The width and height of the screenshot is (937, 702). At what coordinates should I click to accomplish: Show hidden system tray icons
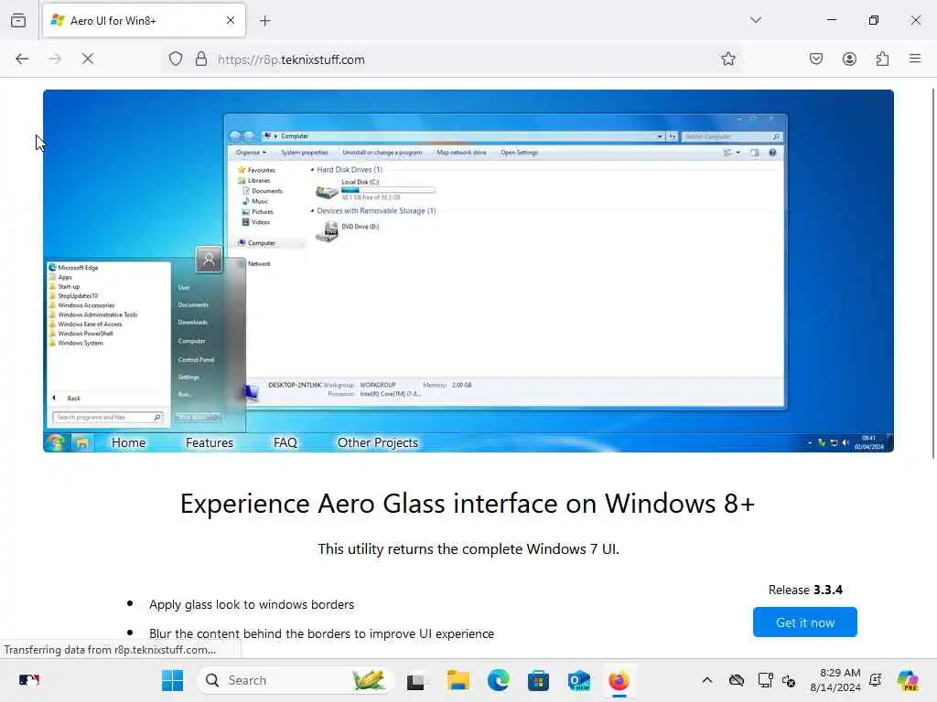pos(707,680)
